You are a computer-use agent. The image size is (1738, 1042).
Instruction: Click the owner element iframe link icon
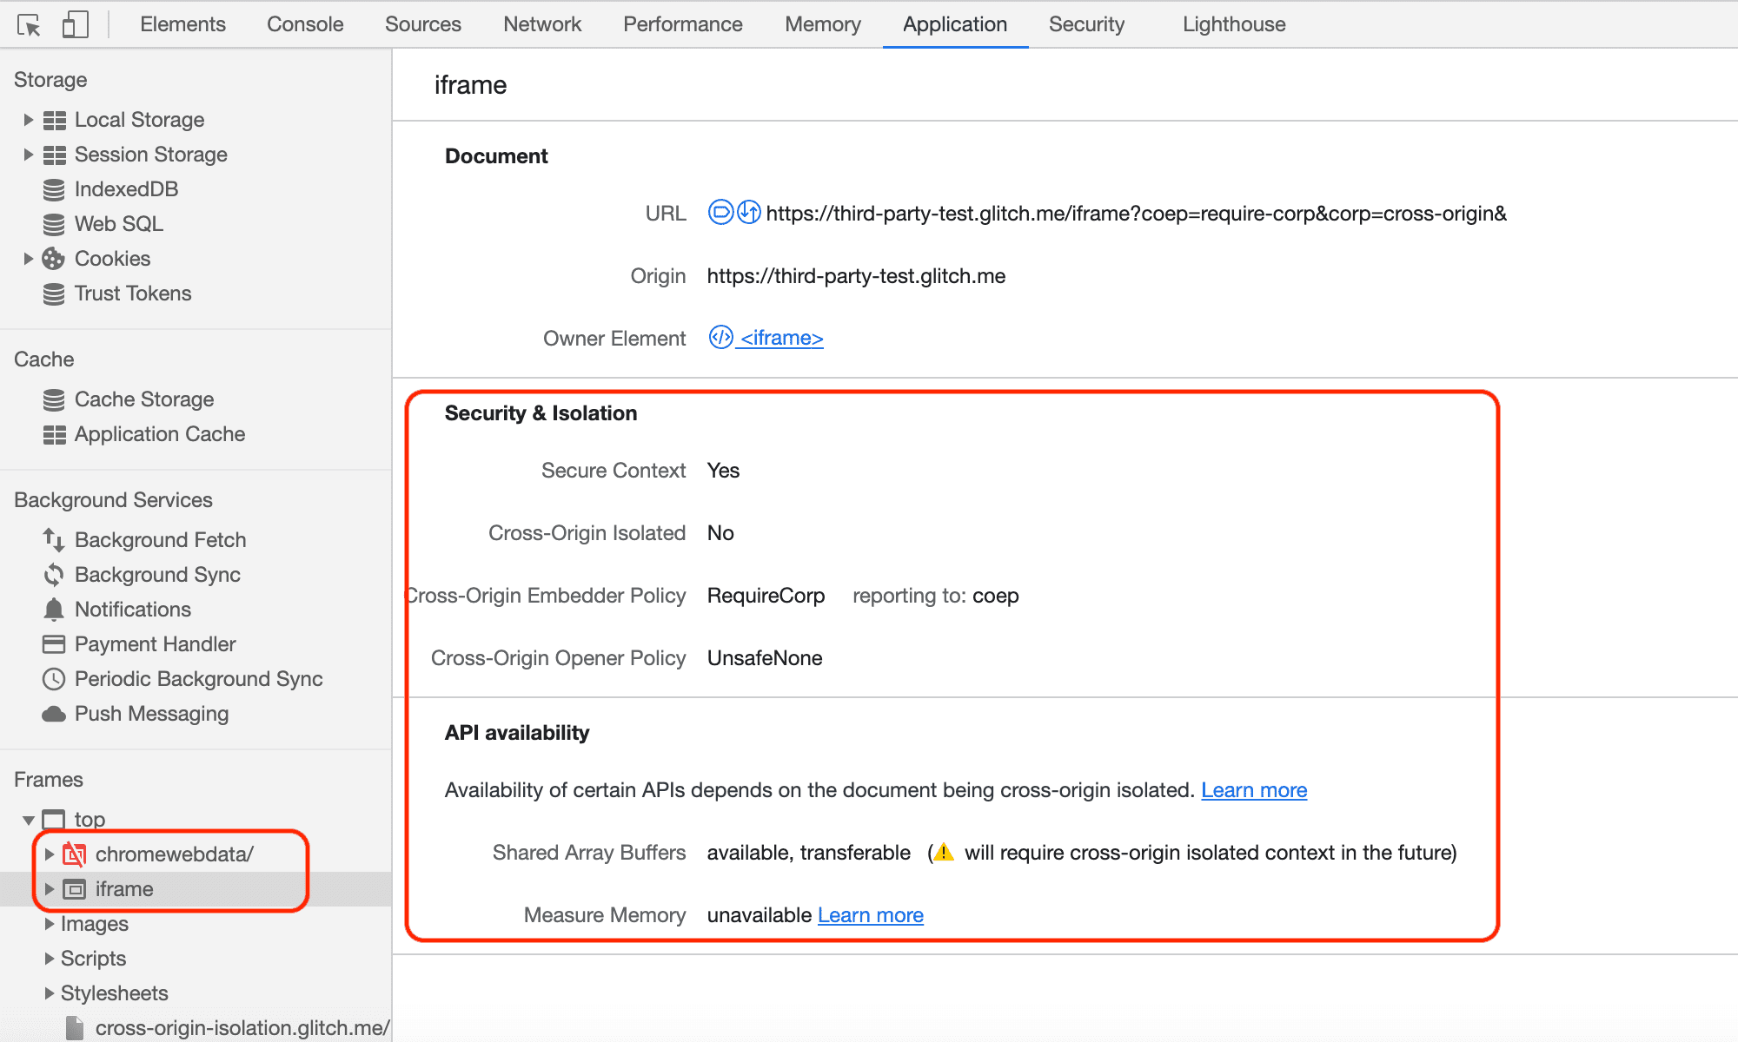click(x=719, y=338)
